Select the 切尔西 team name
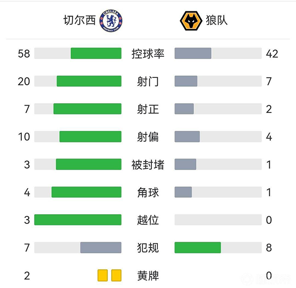 (x=78, y=21)
